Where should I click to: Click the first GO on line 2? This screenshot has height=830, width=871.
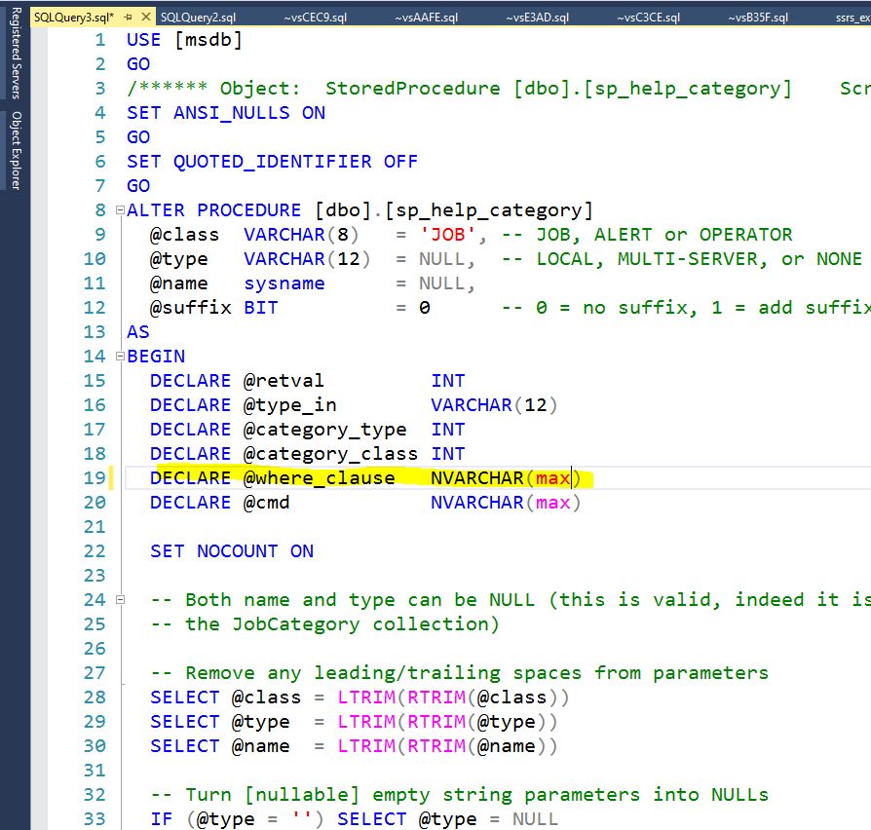[138, 64]
